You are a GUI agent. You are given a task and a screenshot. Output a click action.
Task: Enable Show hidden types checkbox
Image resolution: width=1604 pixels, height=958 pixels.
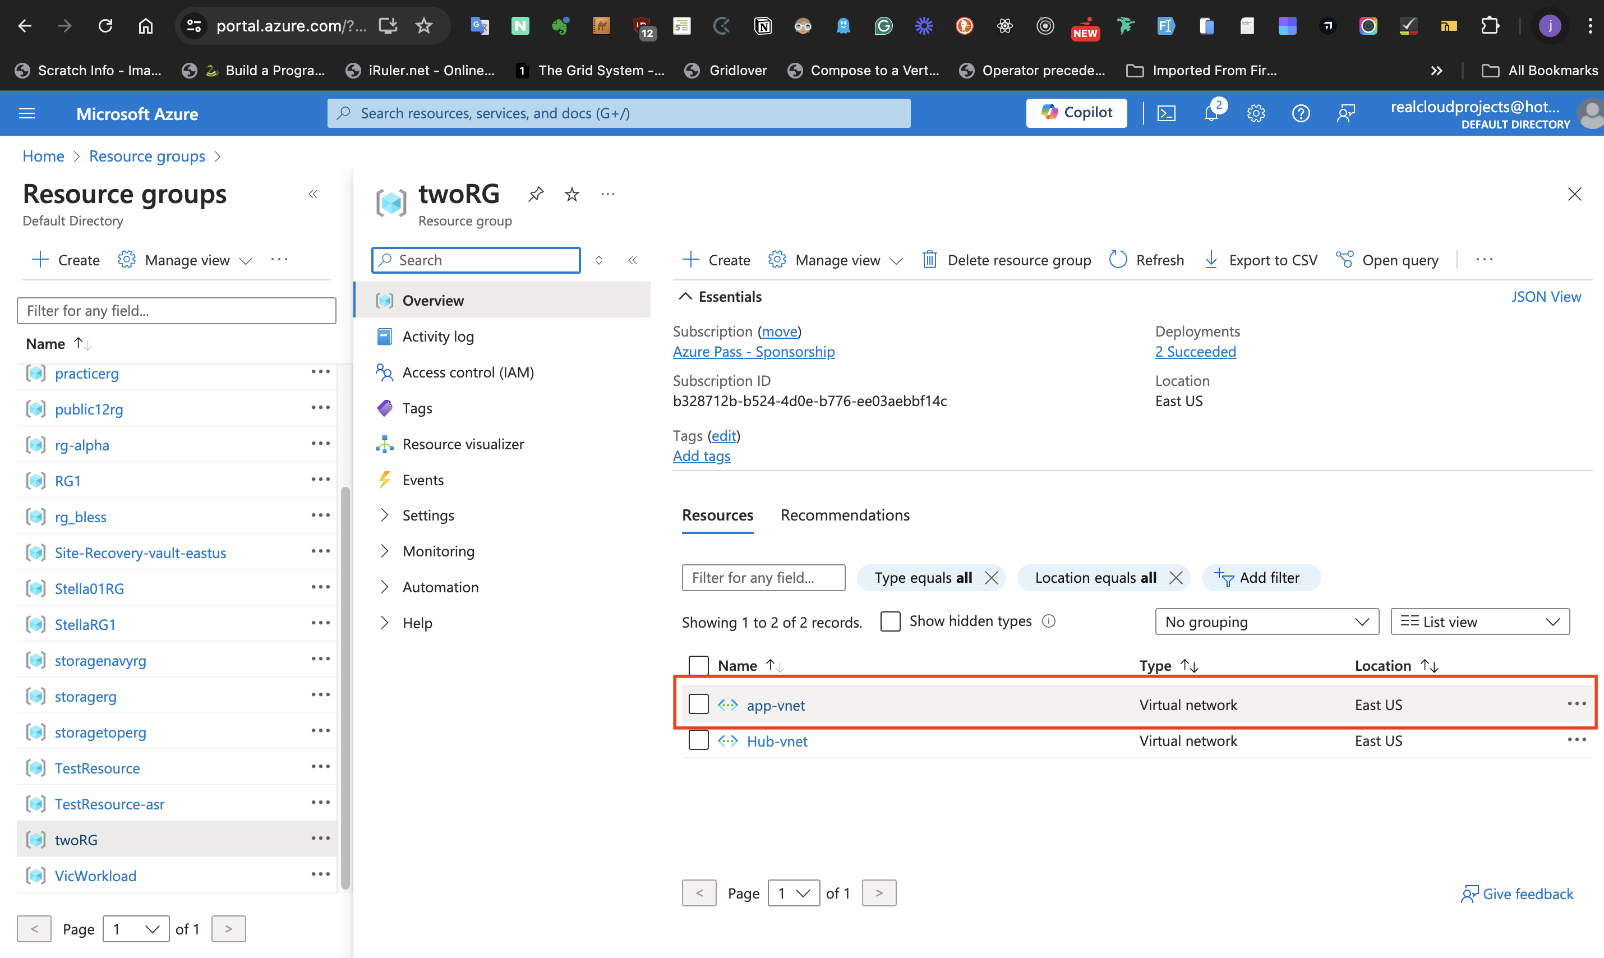coord(890,621)
